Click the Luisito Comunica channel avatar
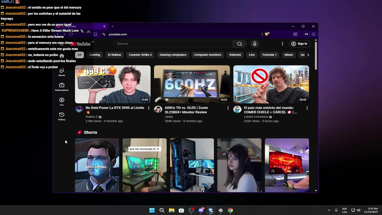 (237, 109)
